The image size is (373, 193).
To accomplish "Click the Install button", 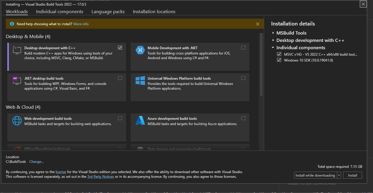I will [352, 175].
